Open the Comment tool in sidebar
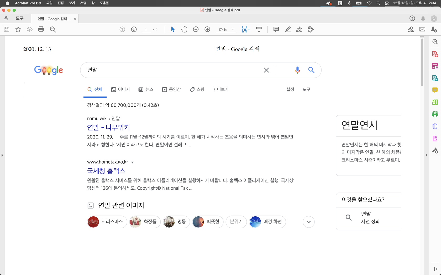The width and height of the screenshot is (441, 275). coord(435,90)
